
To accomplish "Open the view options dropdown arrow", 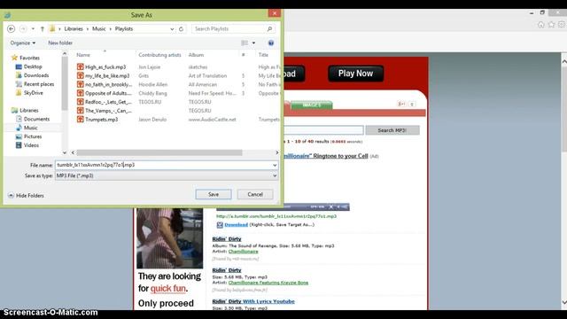I will [x=253, y=43].
